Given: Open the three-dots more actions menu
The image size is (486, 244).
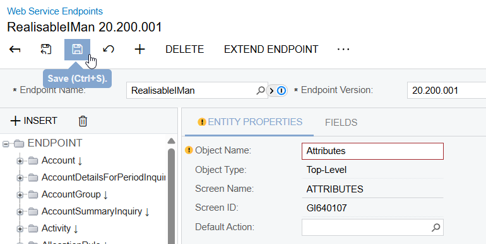Looking at the screenshot, I should [343, 49].
